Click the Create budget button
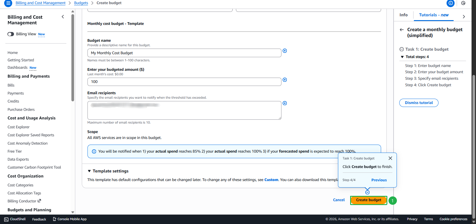Viewport: 476px width, 224px height. pyautogui.click(x=368, y=200)
